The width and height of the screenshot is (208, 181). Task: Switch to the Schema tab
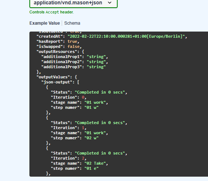72,23
